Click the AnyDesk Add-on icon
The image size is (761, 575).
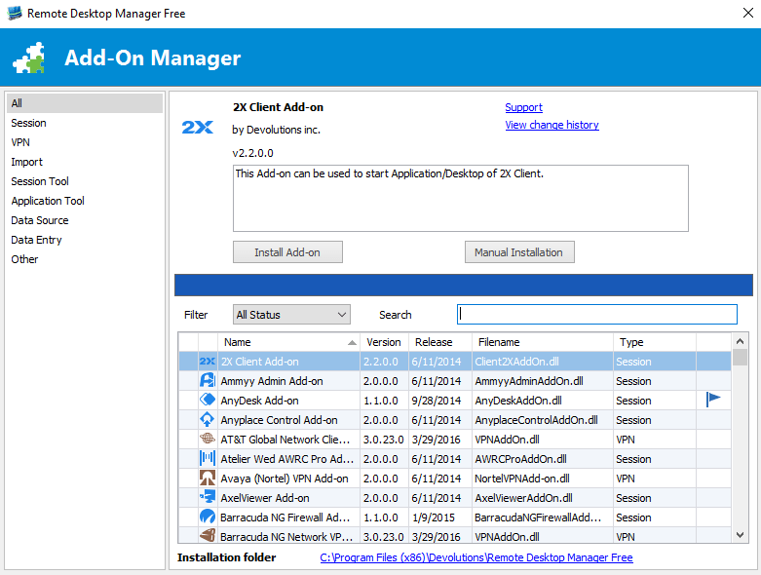coord(208,401)
